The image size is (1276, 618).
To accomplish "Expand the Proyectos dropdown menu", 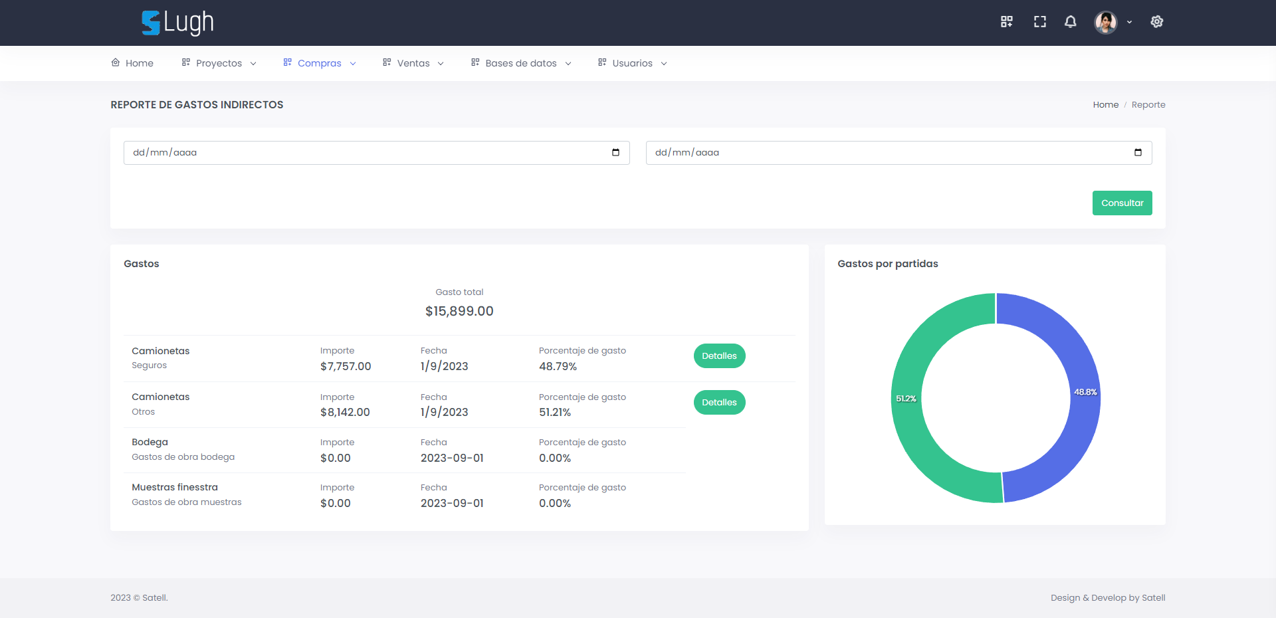I will [x=219, y=63].
